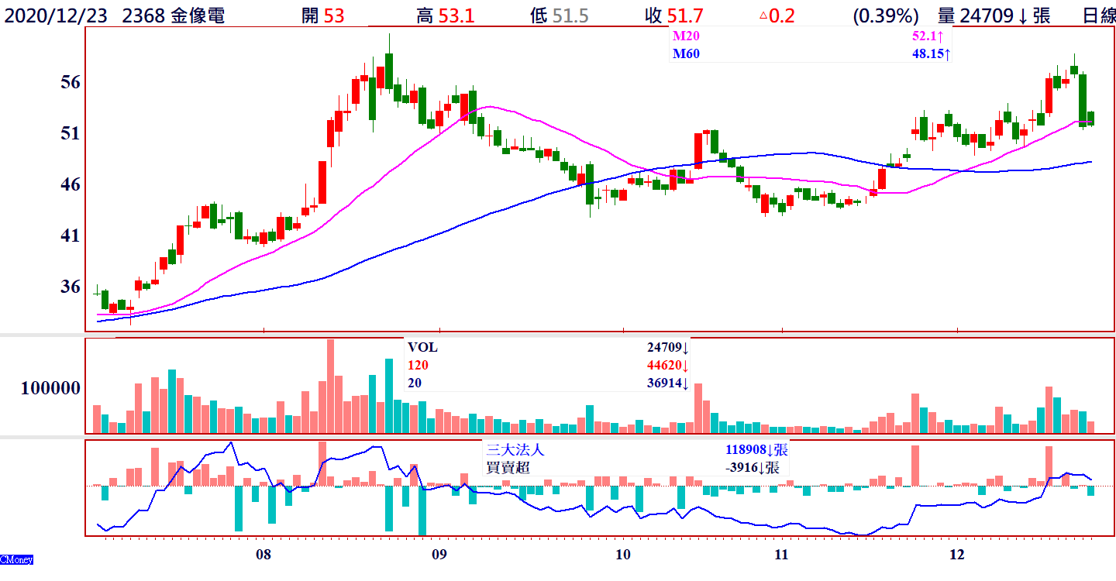Click the 10 month axis marker

[x=622, y=555]
